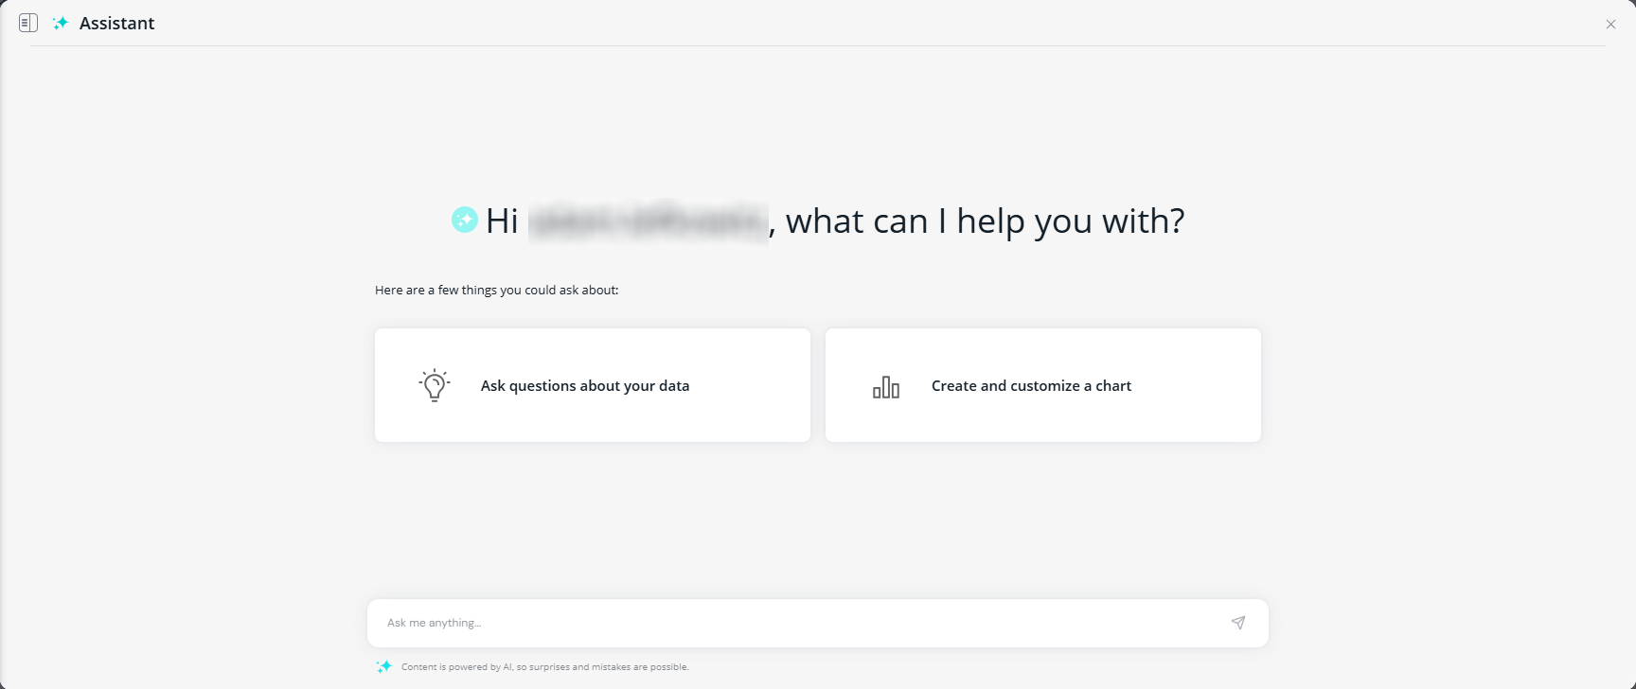Viewport: 1636px width, 689px height.
Task: Close the Assistant panel
Action: pos(1610,25)
